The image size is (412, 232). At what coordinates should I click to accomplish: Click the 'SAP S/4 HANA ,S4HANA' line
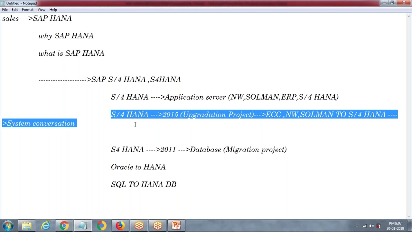tap(110, 79)
